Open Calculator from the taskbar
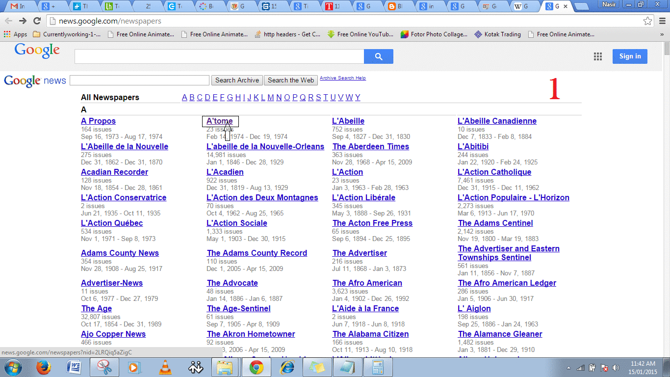This screenshot has width=670, height=377. point(378,367)
